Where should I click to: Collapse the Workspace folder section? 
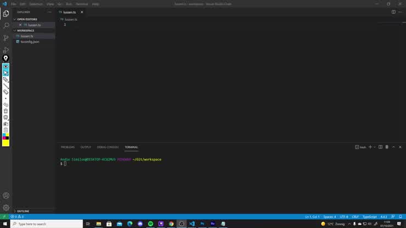click(x=25, y=31)
